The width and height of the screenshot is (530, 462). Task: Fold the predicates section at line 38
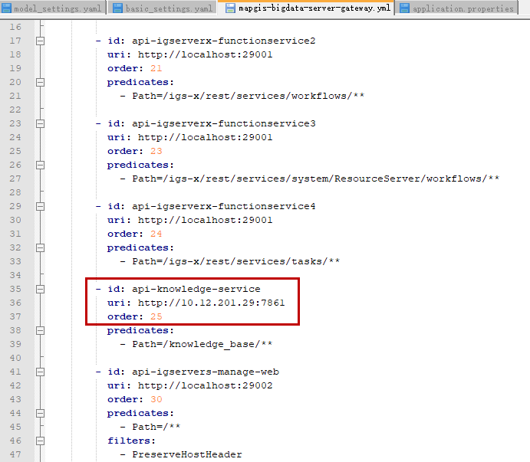(40, 330)
